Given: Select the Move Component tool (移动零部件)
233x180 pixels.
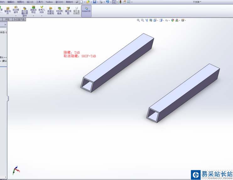Looking at the screenshot, I should point(16,10).
